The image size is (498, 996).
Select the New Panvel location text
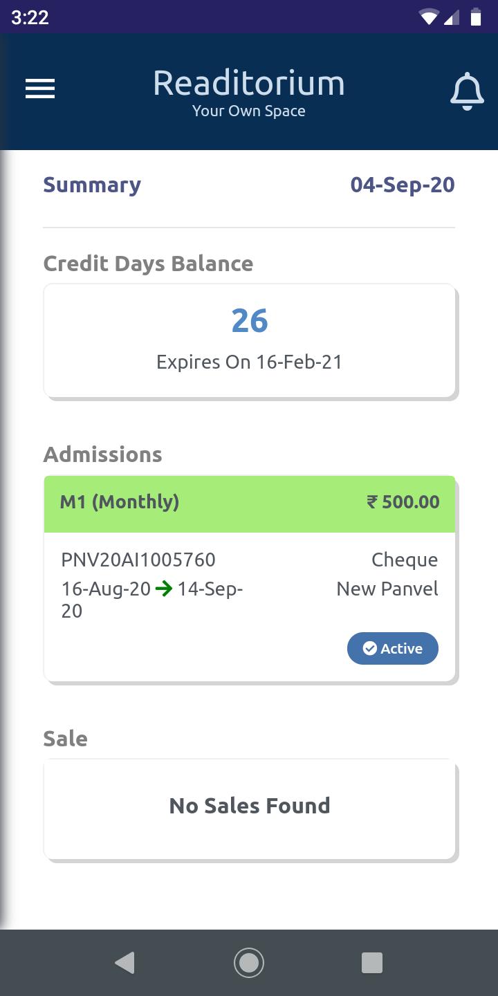tap(387, 589)
